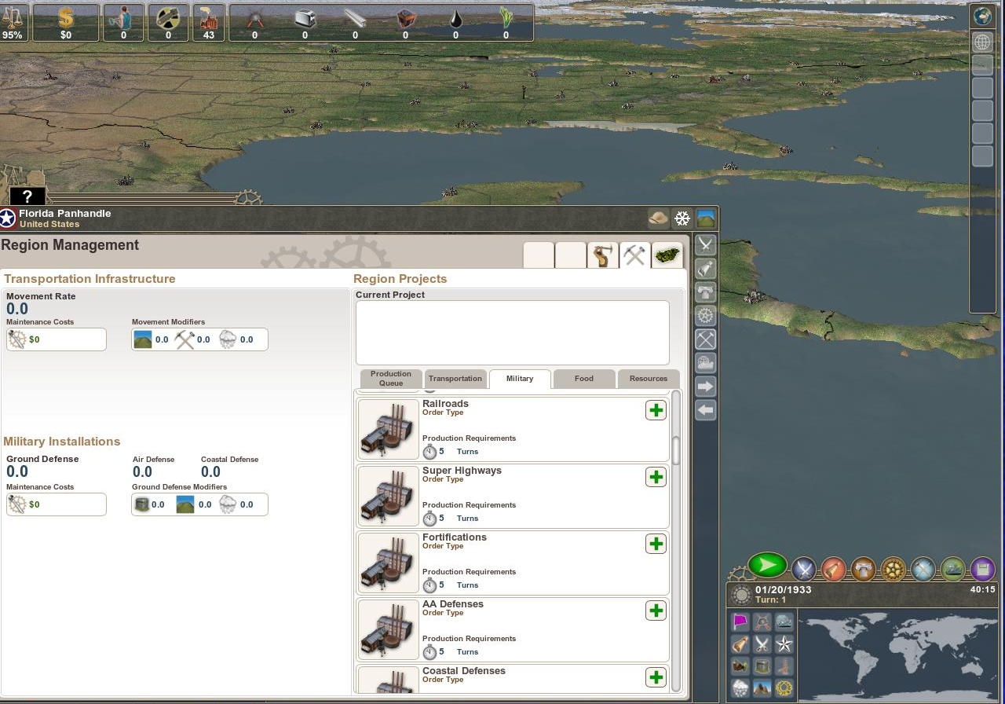Click the crossed swords military round button
The image size is (1005, 704).
click(803, 568)
